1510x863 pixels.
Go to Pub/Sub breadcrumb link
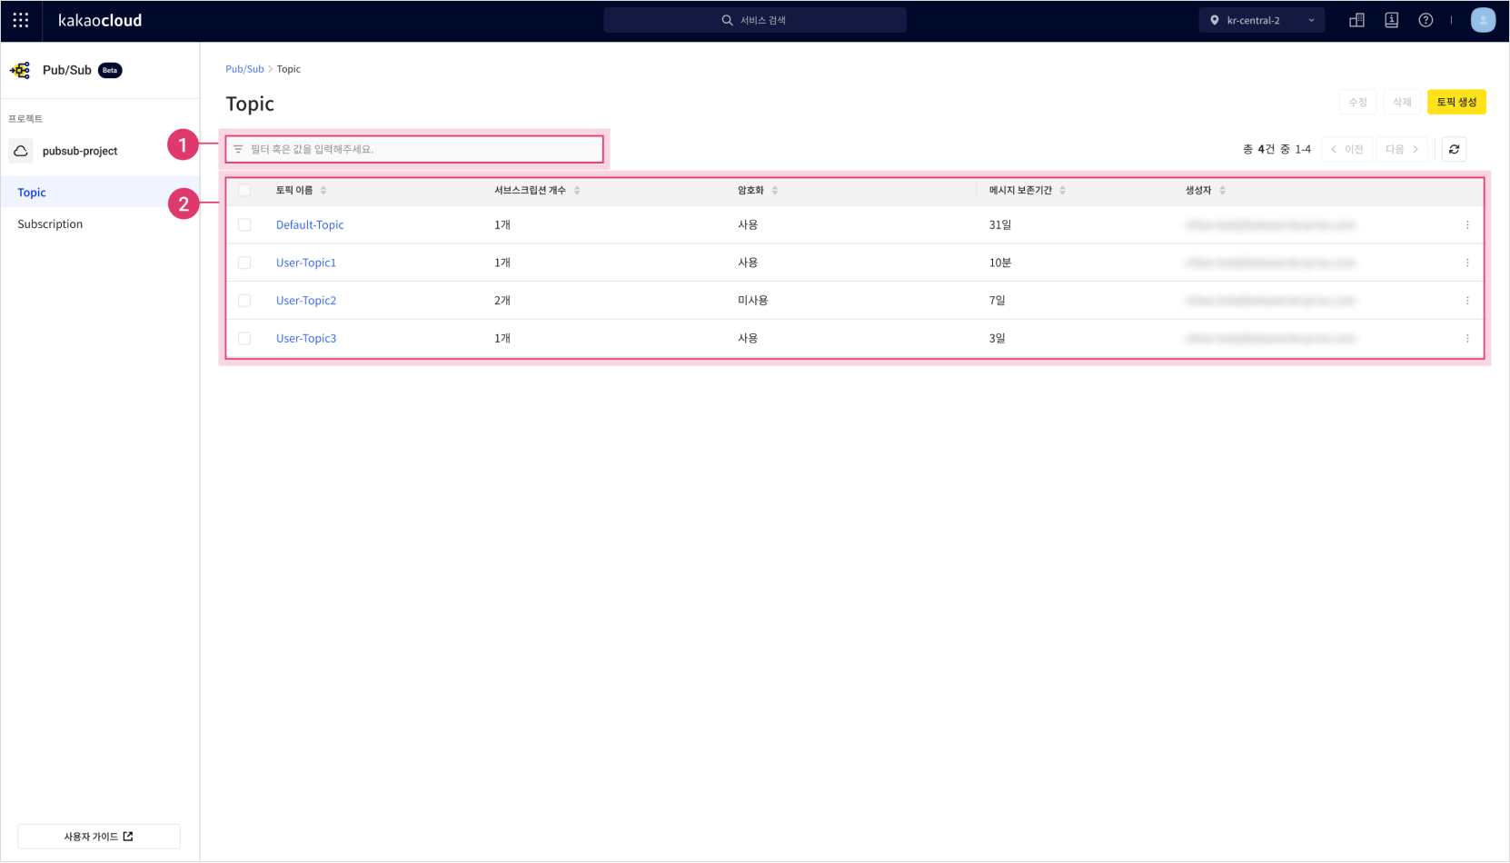tap(244, 69)
